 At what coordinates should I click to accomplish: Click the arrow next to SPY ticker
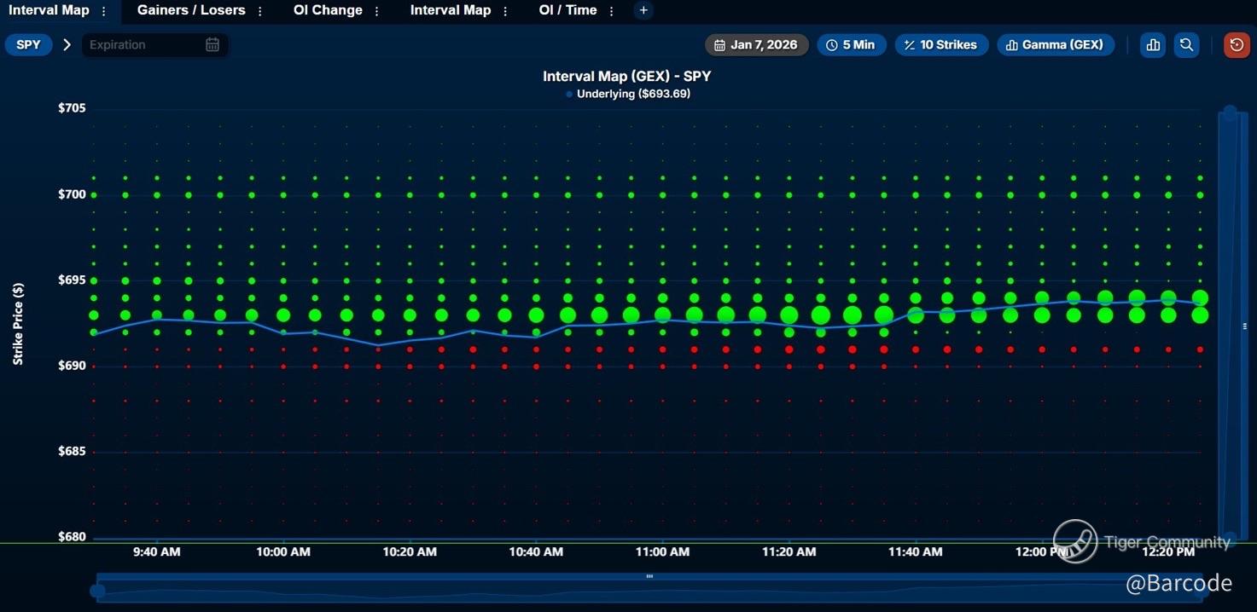[x=67, y=45]
